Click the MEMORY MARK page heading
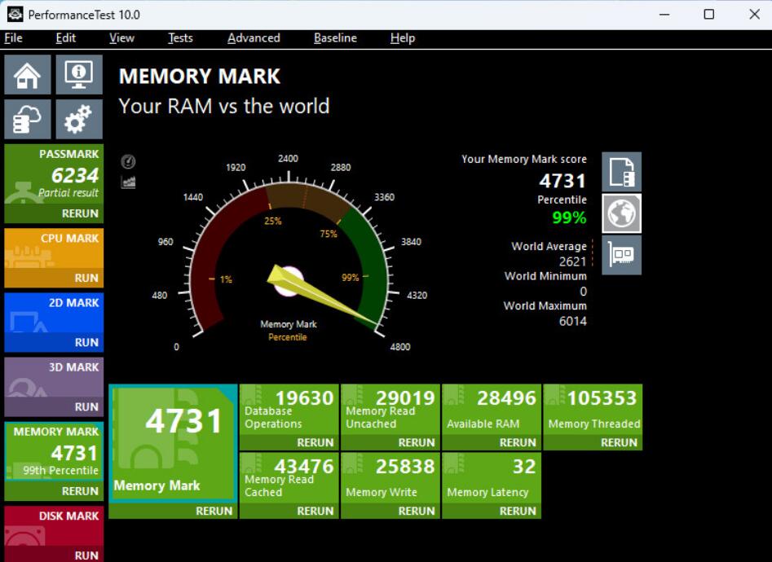This screenshot has width=772, height=562. pos(200,77)
